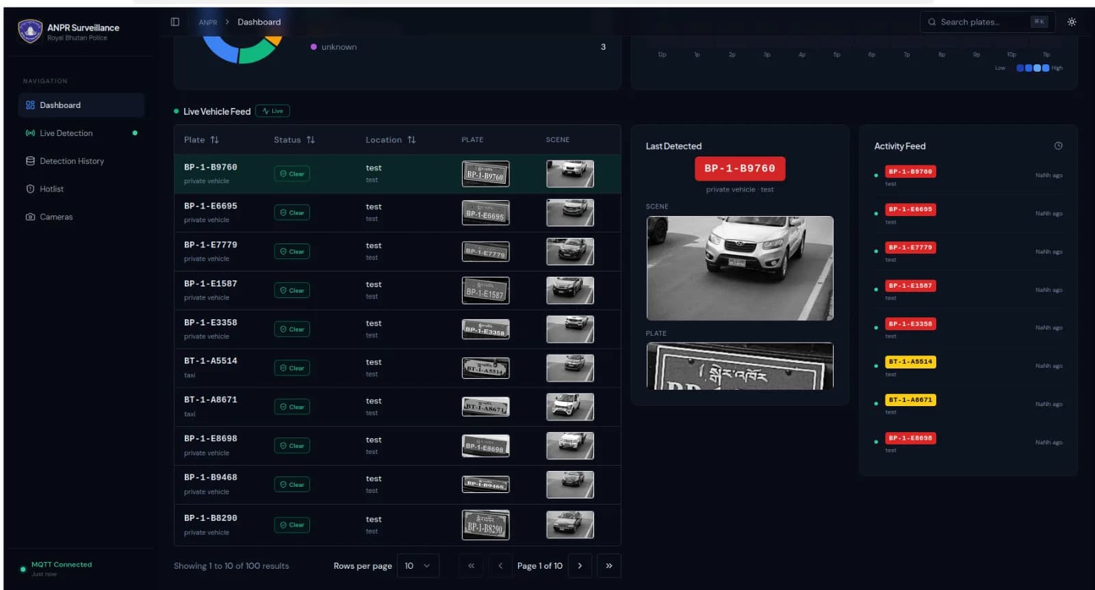Click Showing 1 to 10 of 100 results

pos(231,566)
